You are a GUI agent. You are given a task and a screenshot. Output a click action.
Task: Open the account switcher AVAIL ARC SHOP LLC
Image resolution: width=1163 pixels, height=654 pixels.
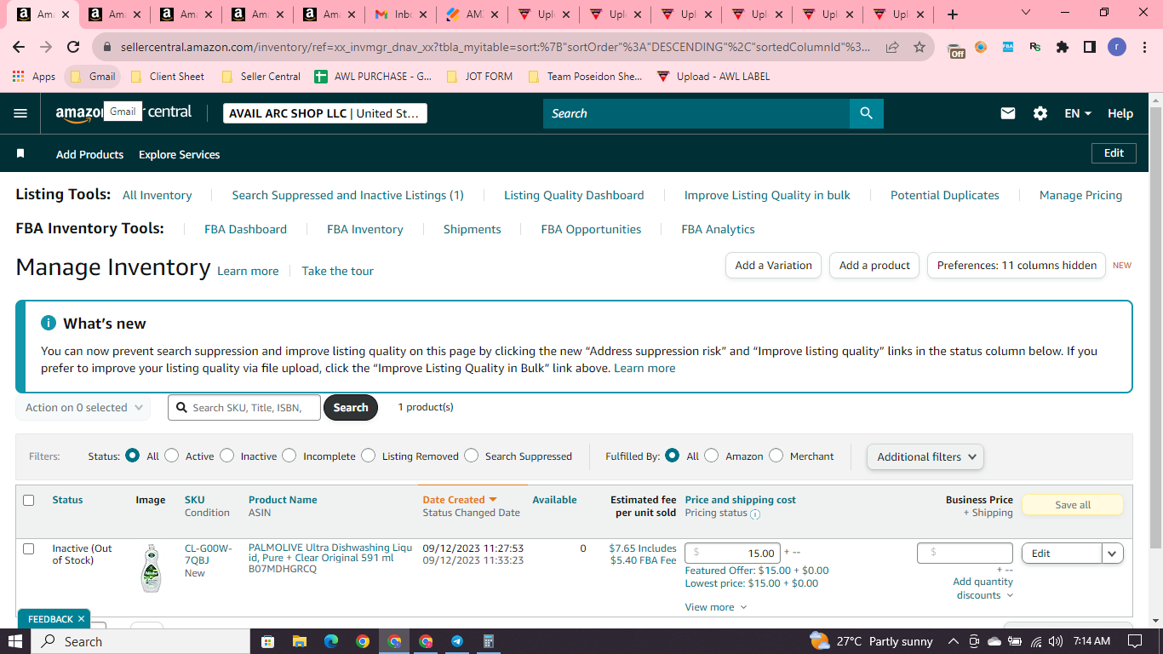click(325, 113)
